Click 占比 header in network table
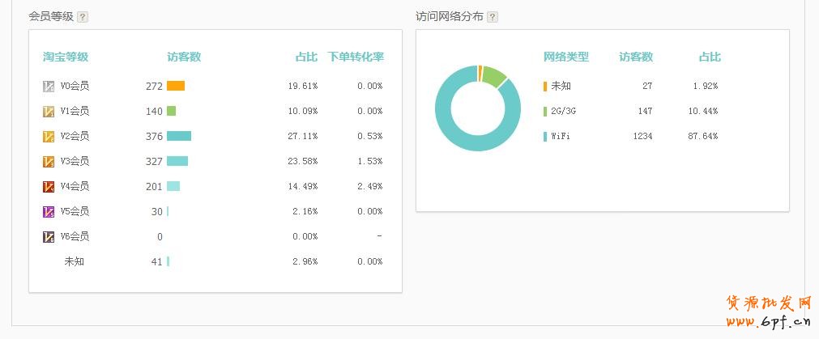The image size is (819, 339). click(710, 57)
